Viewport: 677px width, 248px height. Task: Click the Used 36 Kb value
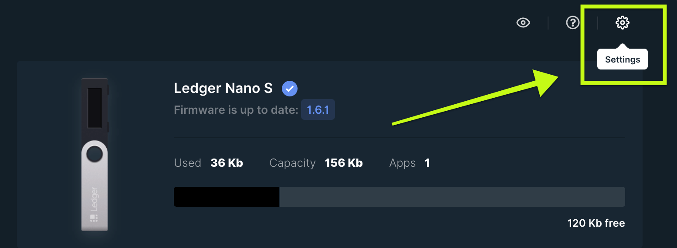point(227,163)
